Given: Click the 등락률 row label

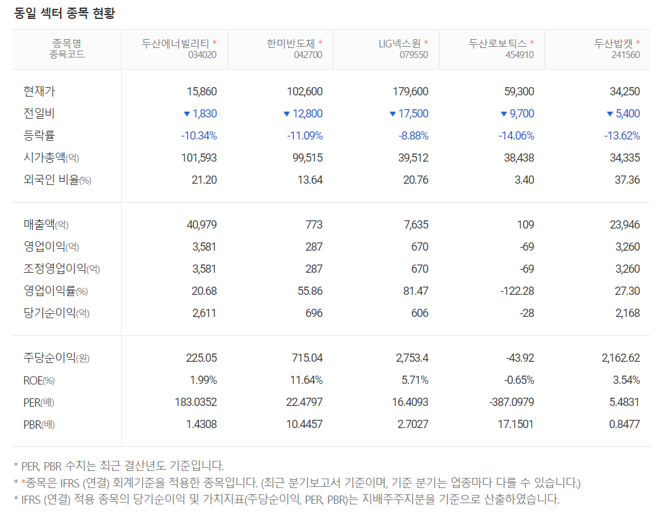Looking at the screenshot, I should [x=39, y=136].
